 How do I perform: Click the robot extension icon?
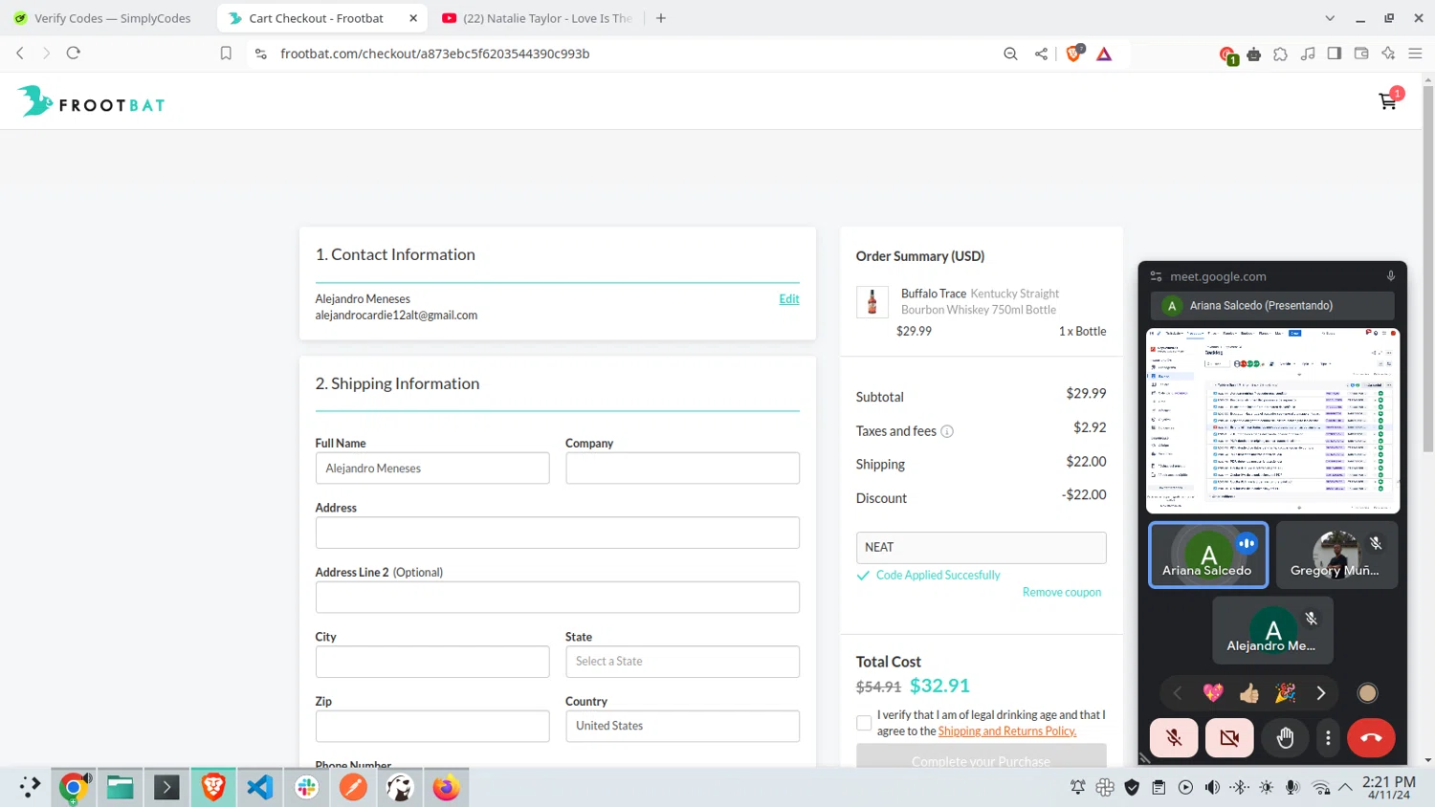pyautogui.click(x=1254, y=55)
